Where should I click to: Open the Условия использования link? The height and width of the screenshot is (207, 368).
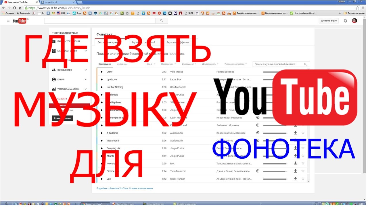pyautogui.click(x=141, y=188)
